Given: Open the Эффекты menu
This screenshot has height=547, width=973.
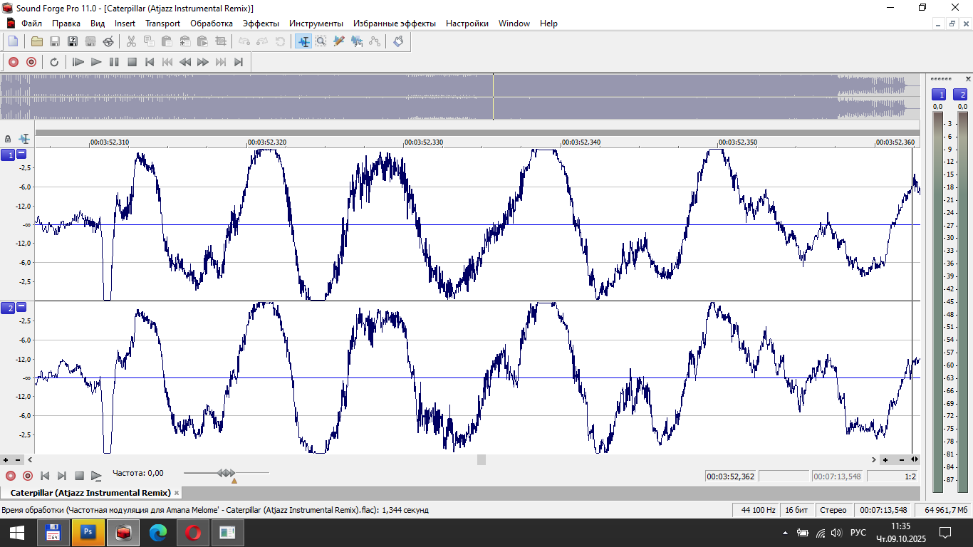Looking at the screenshot, I should [261, 24].
